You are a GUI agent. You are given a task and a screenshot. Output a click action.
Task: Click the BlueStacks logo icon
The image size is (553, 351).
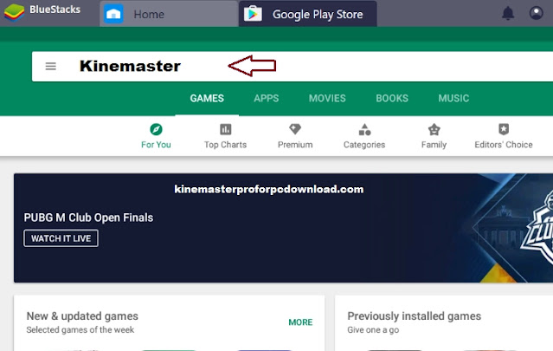[14, 12]
